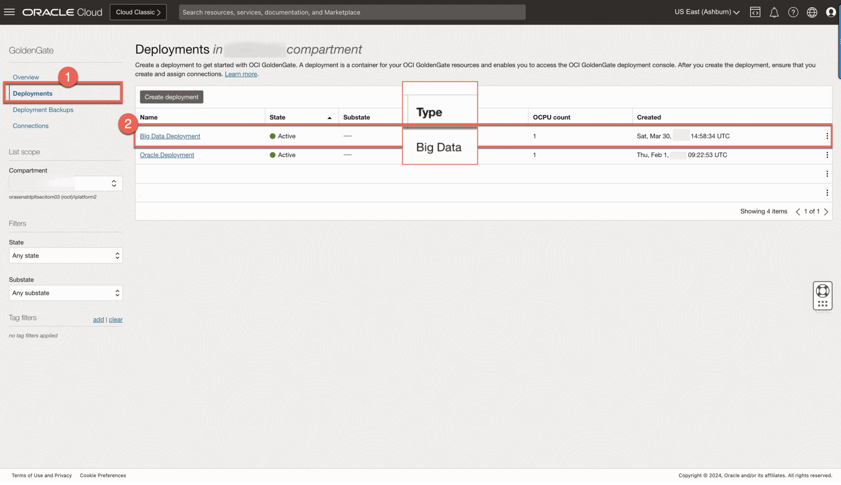The image size is (841, 485).
Task: Click the support lifebuoy help widget
Action: click(822, 291)
